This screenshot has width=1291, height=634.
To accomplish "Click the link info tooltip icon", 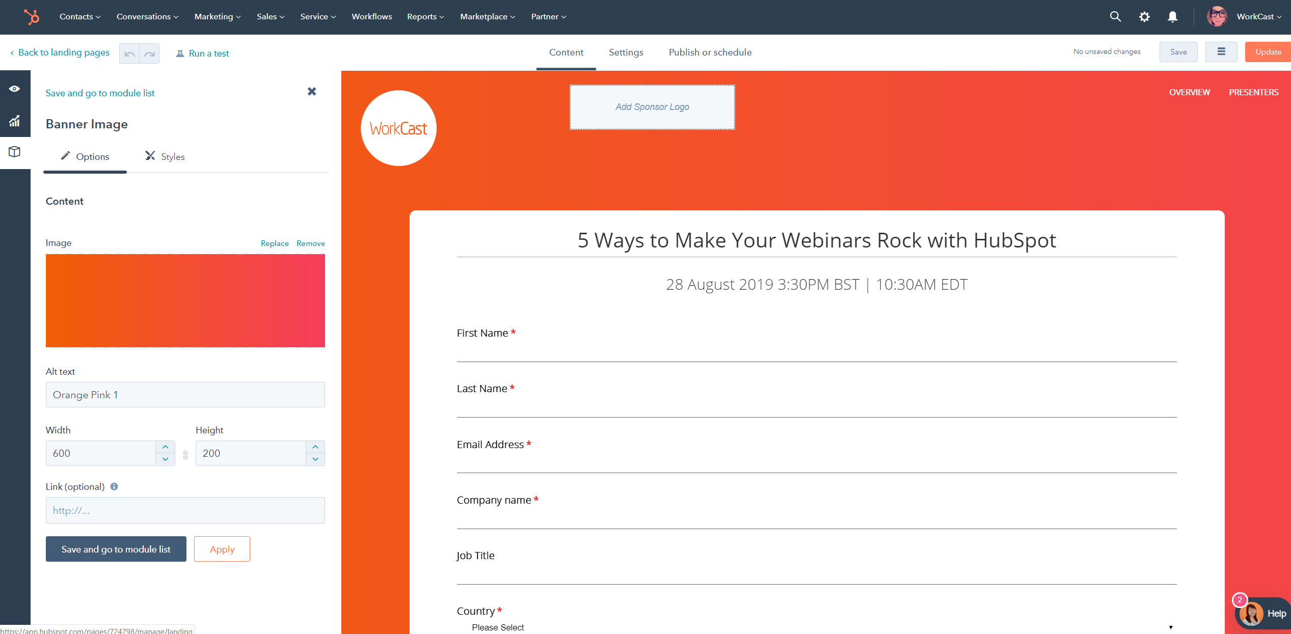I will point(114,486).
